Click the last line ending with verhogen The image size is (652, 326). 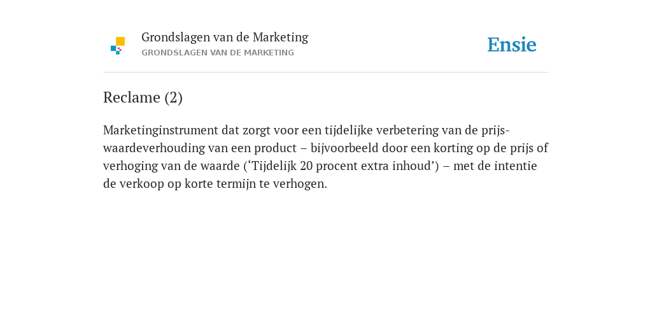pos(215,184)
